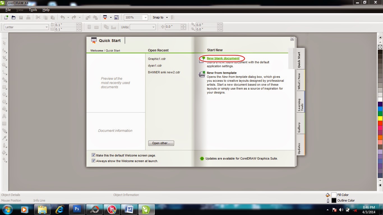
Task: Click the Application launcher icon
Action: point(105,17)
